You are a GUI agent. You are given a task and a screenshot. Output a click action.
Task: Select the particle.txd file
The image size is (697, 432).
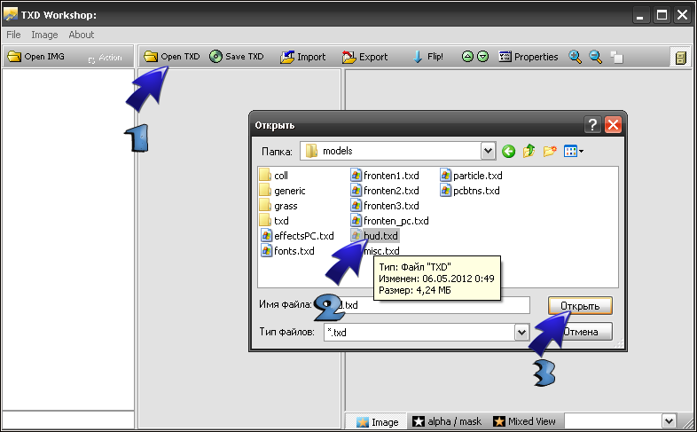[471, 176]
